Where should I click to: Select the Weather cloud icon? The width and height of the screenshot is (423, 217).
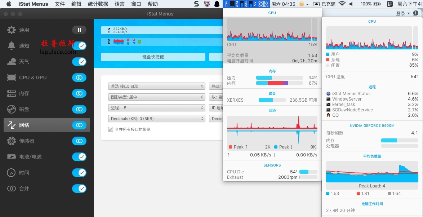pyautogui.click(x=11, y=62)
